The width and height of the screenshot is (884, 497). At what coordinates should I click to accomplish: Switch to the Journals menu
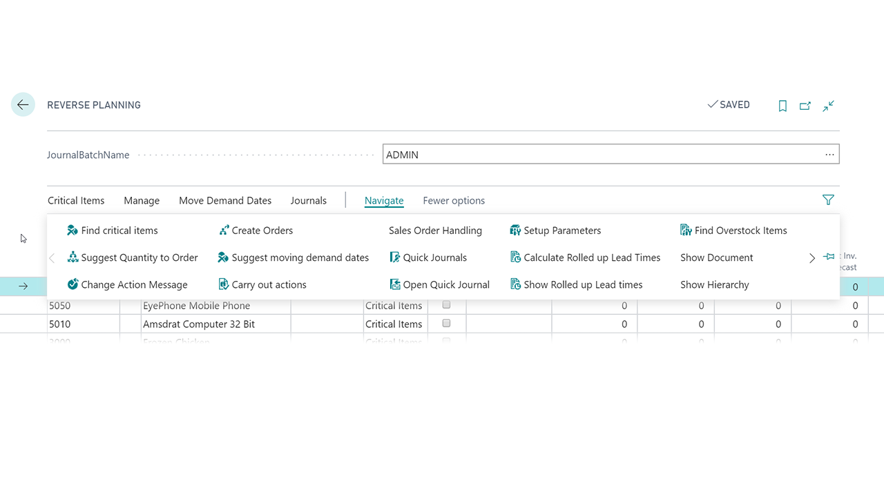pyautogui.click(x=308, y=201)
